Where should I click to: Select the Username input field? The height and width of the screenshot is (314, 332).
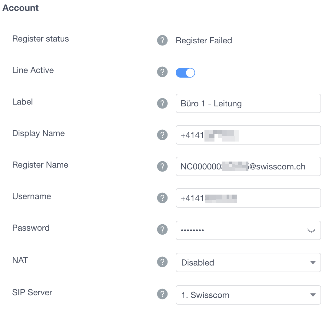pos(273,198)
